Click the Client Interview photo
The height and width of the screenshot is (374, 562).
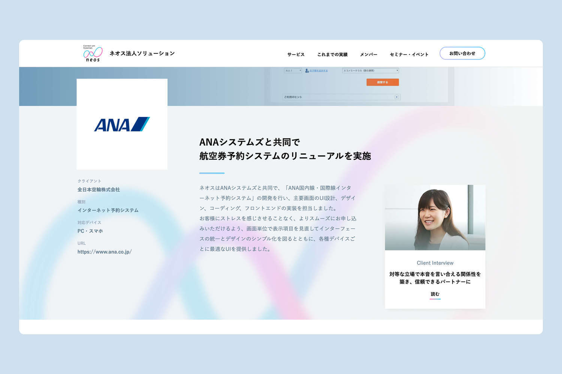point(435,218)
